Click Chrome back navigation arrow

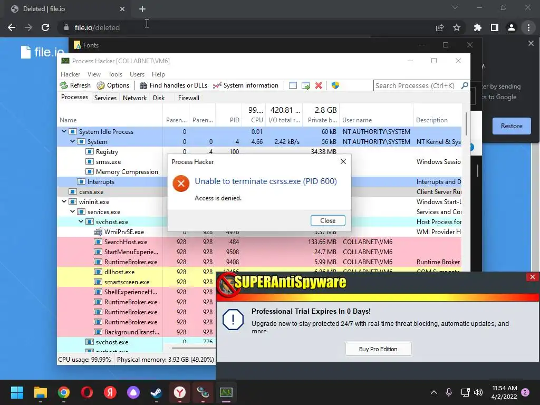point(12,27)
